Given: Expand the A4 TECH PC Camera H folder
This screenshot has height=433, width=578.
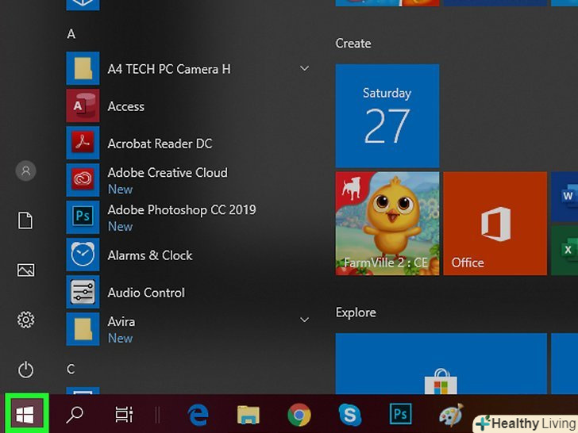Looking at the screenshot, I should [303, 69].
